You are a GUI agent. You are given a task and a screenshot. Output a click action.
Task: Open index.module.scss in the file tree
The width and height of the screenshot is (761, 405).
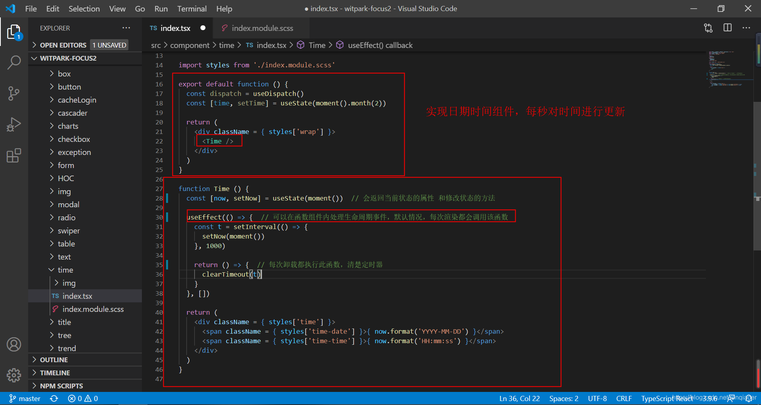pos(85,309)
